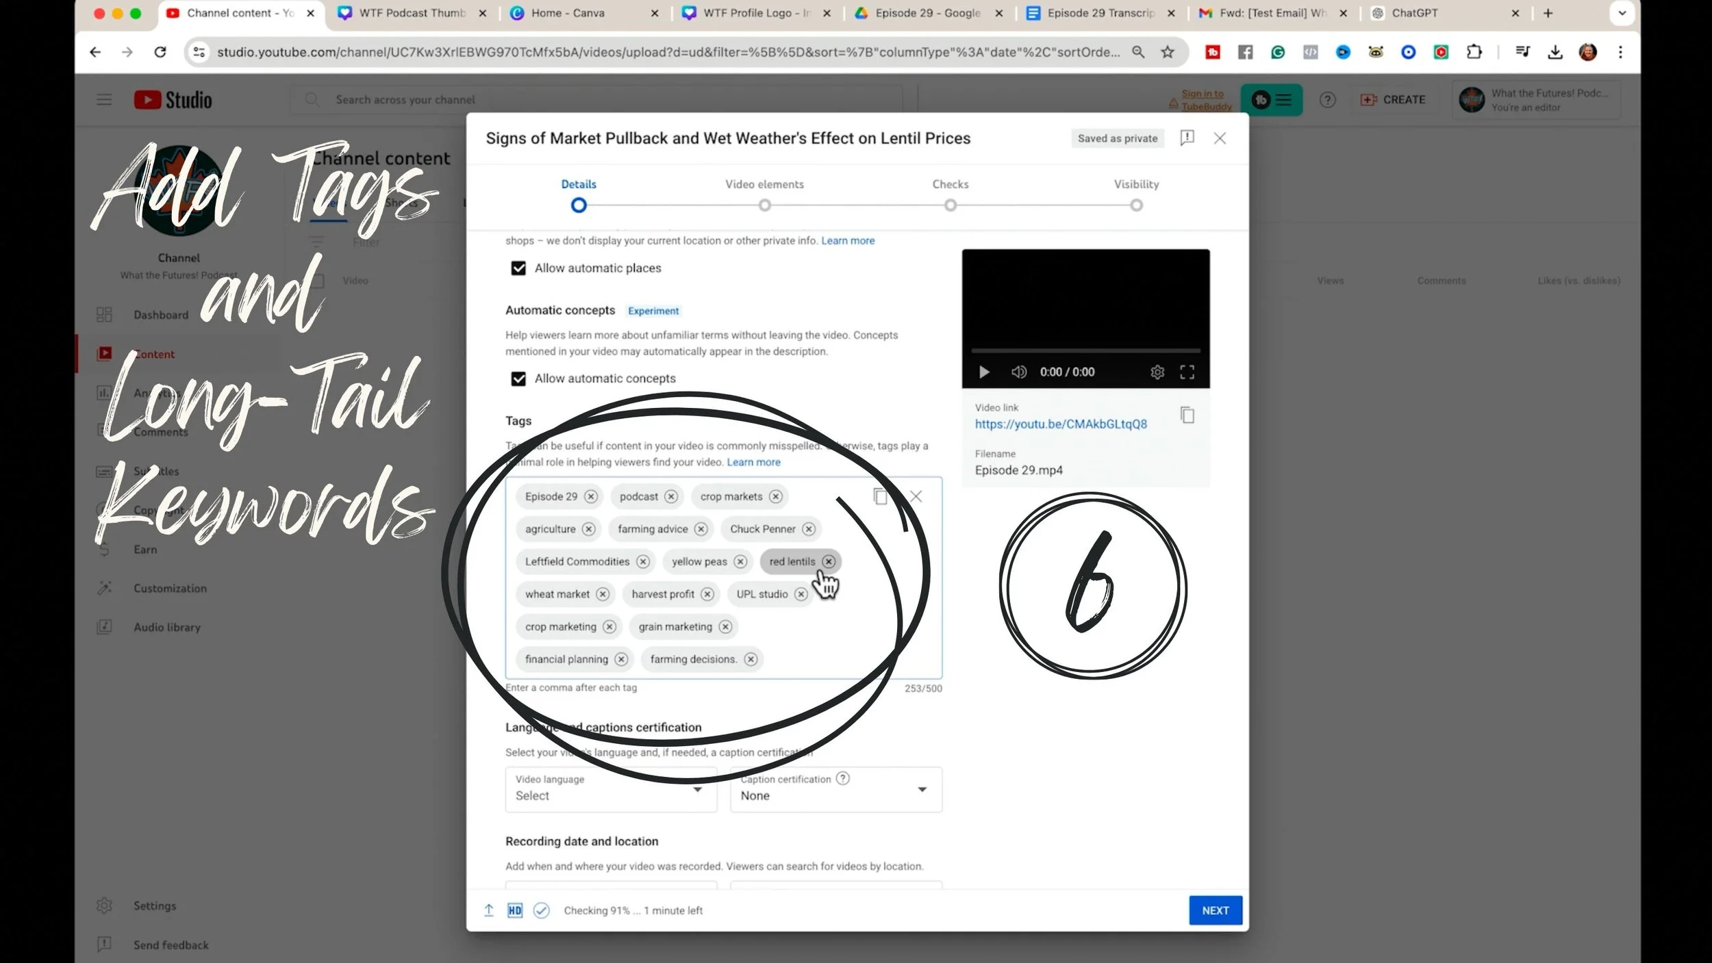
Task: Open Audio library in sidebar
Action: click(167, 627)
